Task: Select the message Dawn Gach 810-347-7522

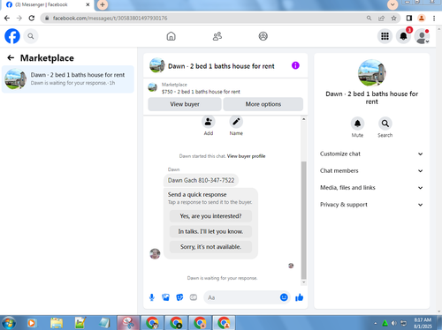Action: (x=201, y=180)
